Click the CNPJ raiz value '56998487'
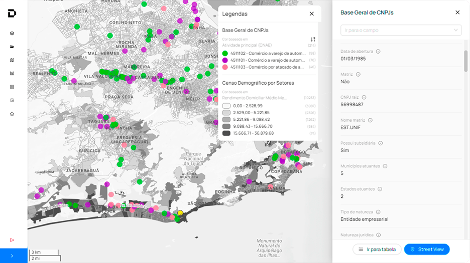This screenshot has height=263, width=470. coord(352,104)
